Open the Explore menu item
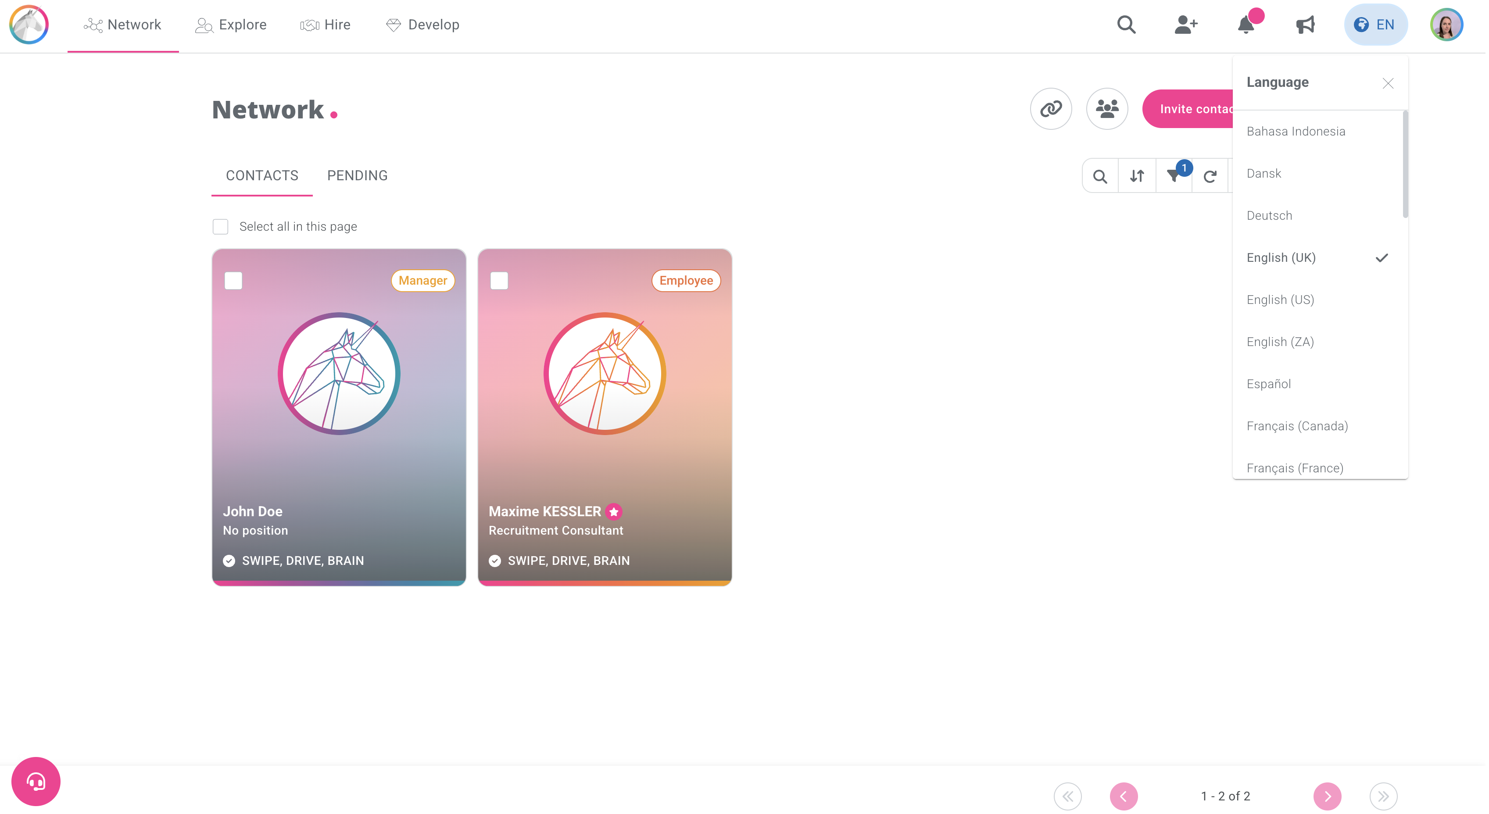 click(x=231, y=25)
